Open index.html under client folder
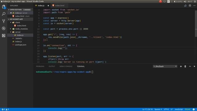This screenshot has width=197, height=111. coord(20,26)
